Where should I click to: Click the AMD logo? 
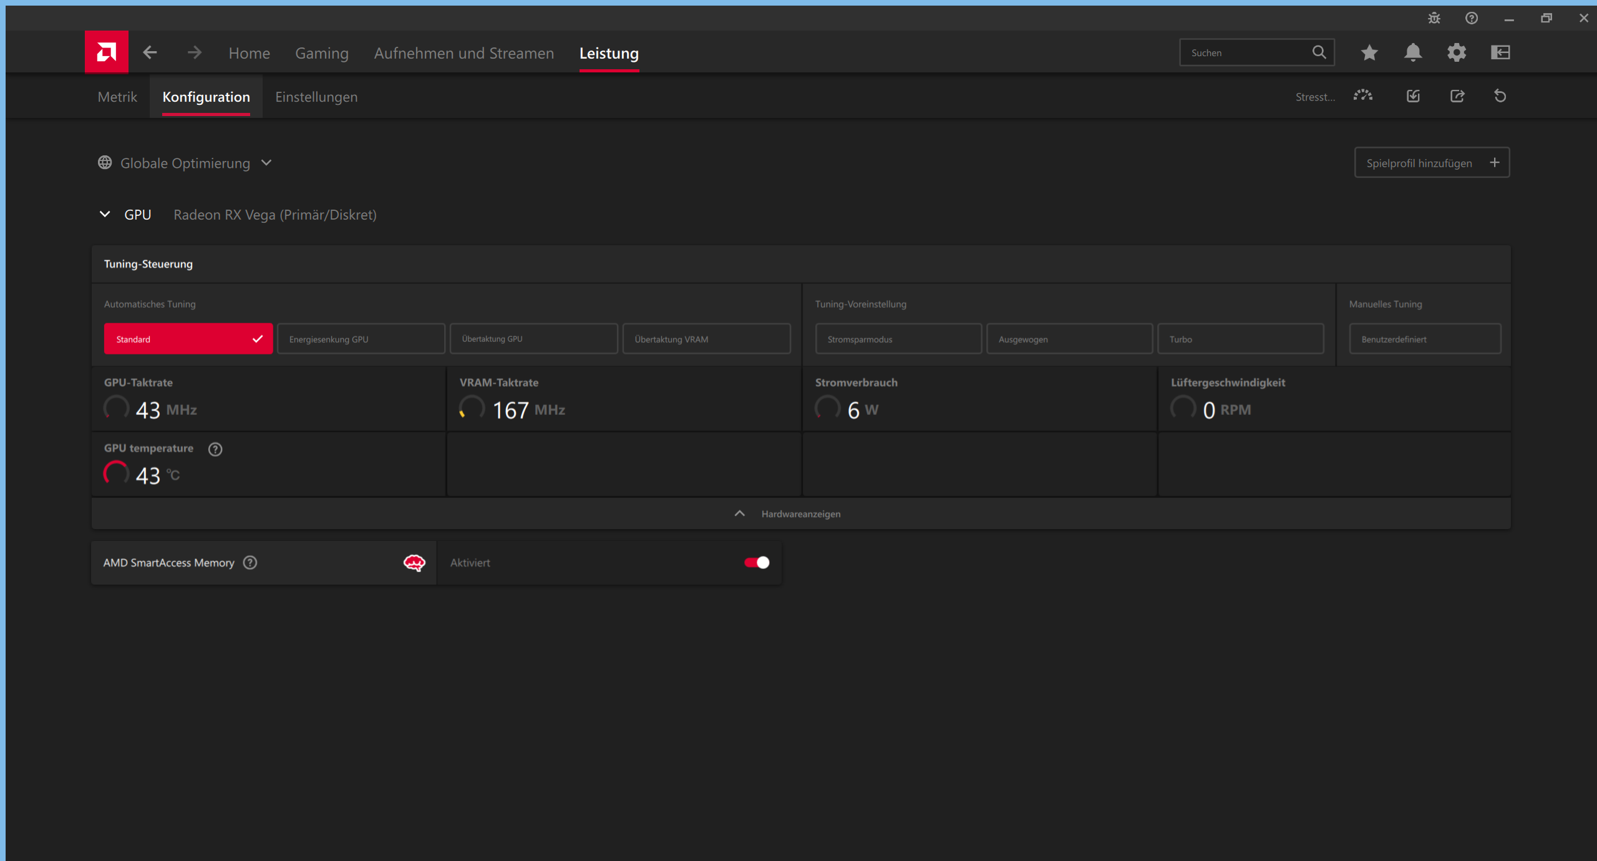[x=106, y=52]
